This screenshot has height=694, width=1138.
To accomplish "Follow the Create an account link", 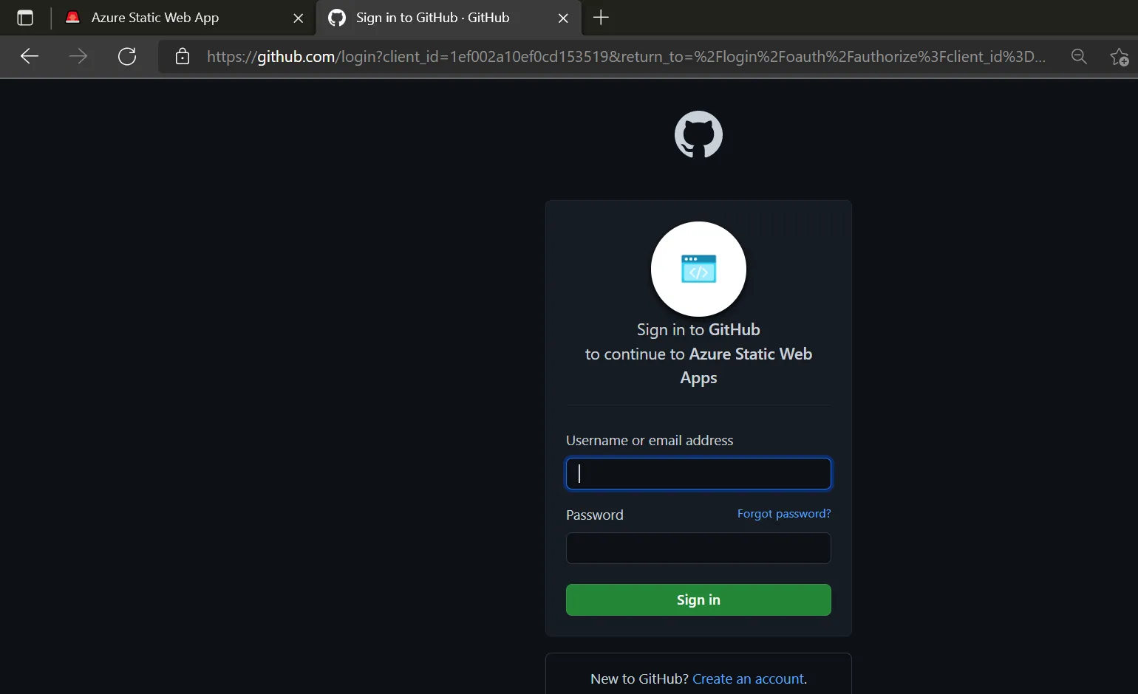I will 749,679.
